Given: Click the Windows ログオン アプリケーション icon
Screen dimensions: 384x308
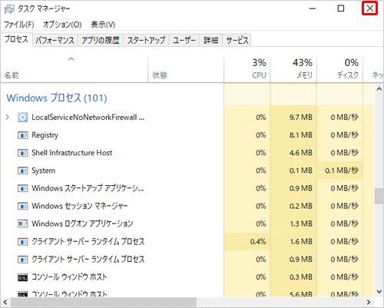Looking at the screenshot, I should 22,224.
